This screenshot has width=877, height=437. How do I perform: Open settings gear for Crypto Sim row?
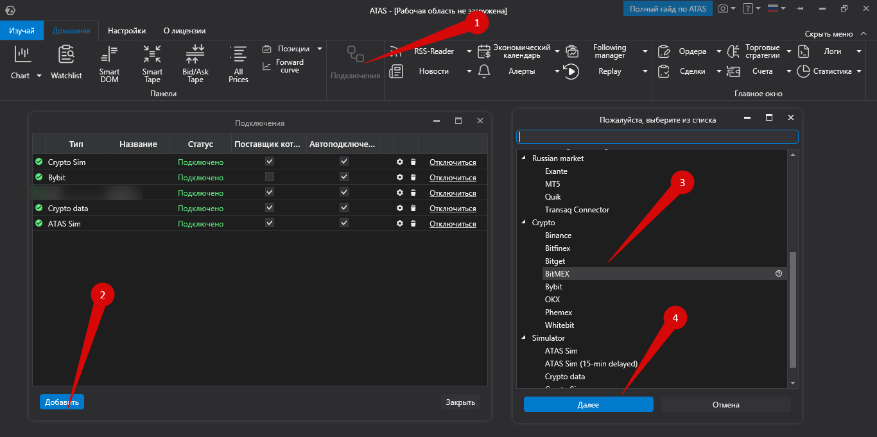click(400, 162)
